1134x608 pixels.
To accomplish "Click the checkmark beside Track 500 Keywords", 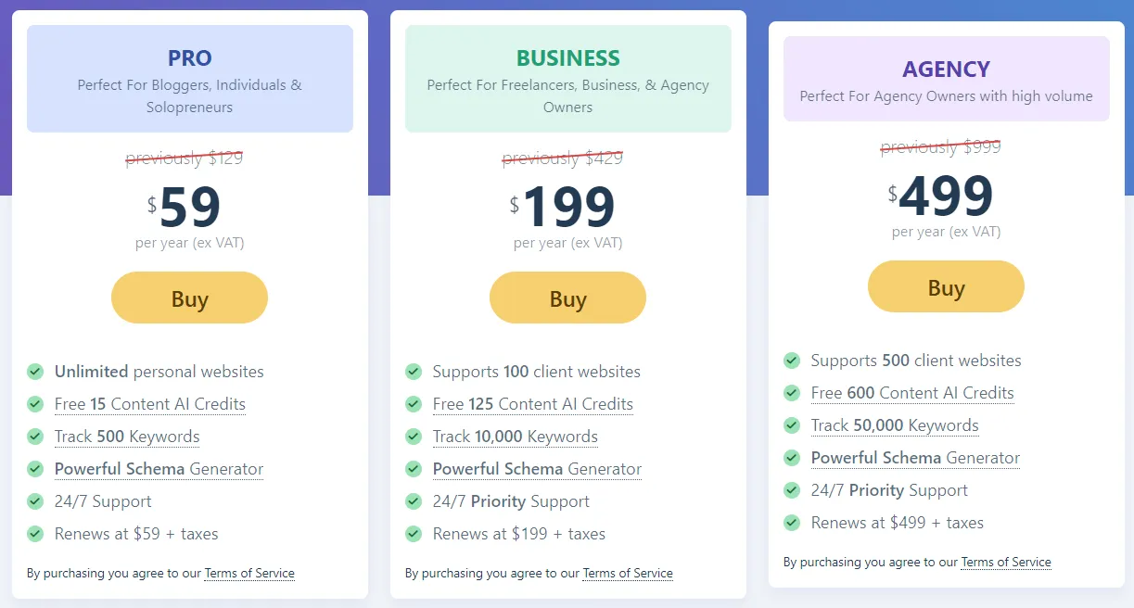I will pos(35,437).
